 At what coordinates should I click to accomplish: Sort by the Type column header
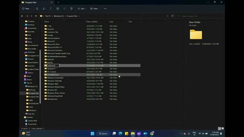coord(118,22)
